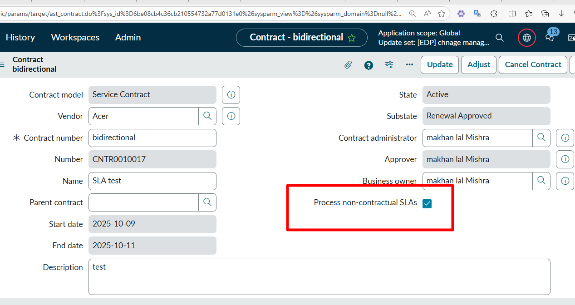Image resolution: width=575 pixels, height=305 pixels.
Task: Click the Adjust button
Action: [479, 64]
